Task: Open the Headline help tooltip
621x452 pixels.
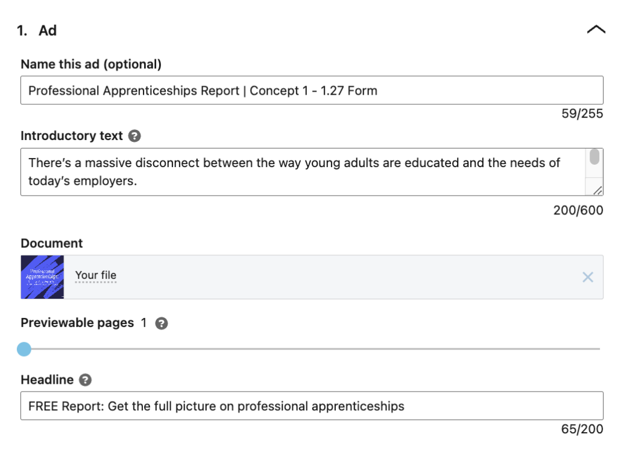Action: [x=84, y=380]
